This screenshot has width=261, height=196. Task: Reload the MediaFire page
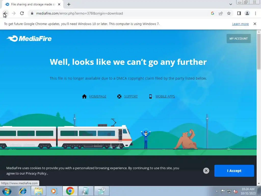[22, 13]
